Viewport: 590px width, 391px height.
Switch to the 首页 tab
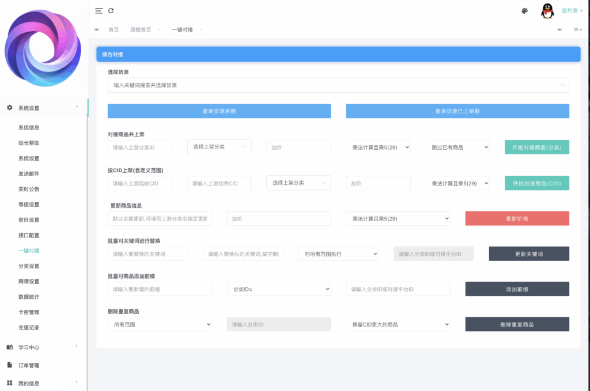coord(114,29)
